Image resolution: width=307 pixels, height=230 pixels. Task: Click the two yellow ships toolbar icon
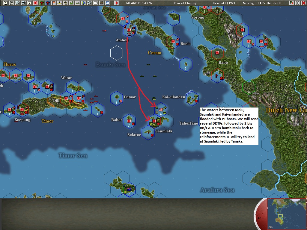tap(66, 3)
